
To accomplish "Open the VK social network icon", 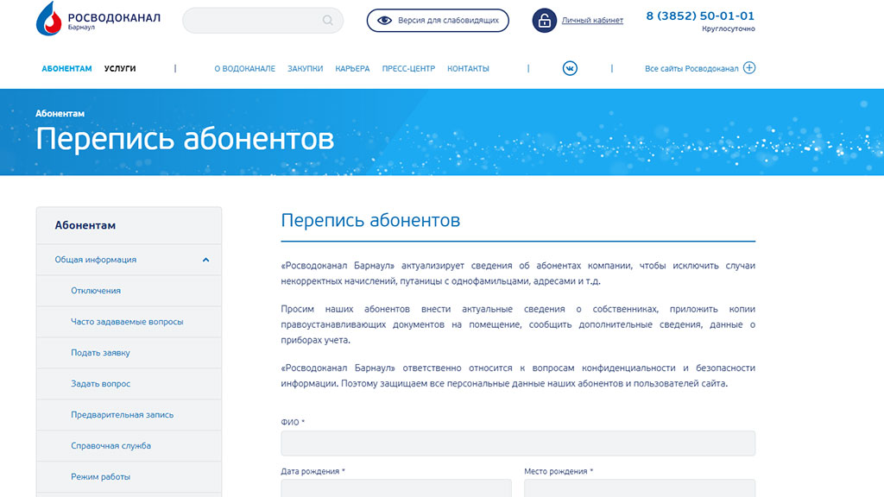I will (x=570, y=68).
